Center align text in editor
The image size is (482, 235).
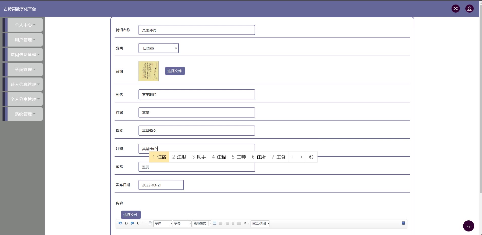pos(233,223)
